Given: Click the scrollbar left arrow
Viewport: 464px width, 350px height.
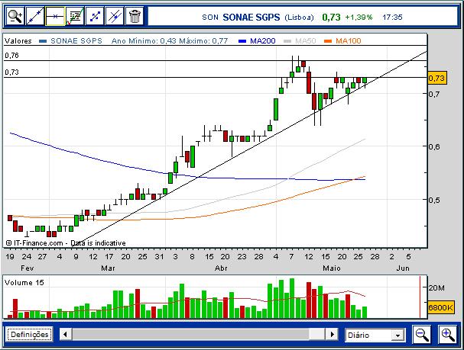Looking at the screenshot, I should coord(66,335).
